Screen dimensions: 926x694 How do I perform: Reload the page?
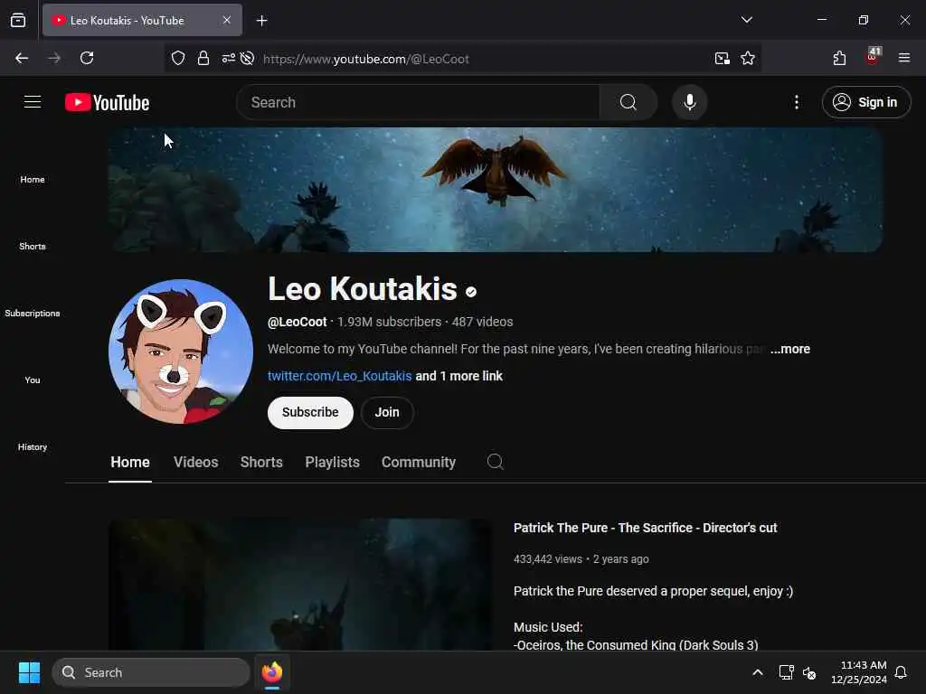click(87, 58)
